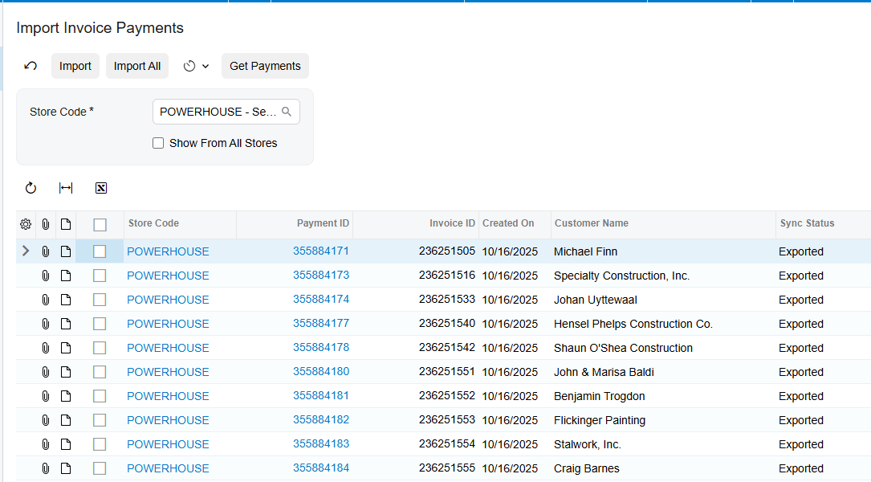Select checkbox for Stalwork, Inc. row
Image resolution: width=871 pixels, height=482 pixels.
100,444
